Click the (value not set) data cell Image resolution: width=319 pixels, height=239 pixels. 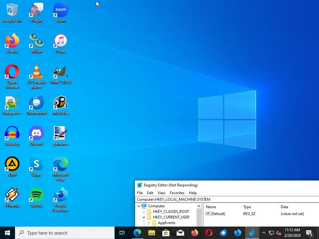click(292, 214)
